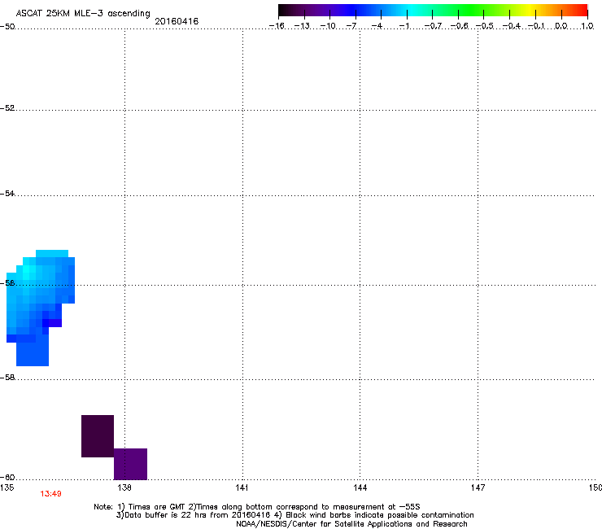Viewport: 602px width, 529px height.
Task: Click the 138 longitude axis label
Action: (x=124, y=487)
